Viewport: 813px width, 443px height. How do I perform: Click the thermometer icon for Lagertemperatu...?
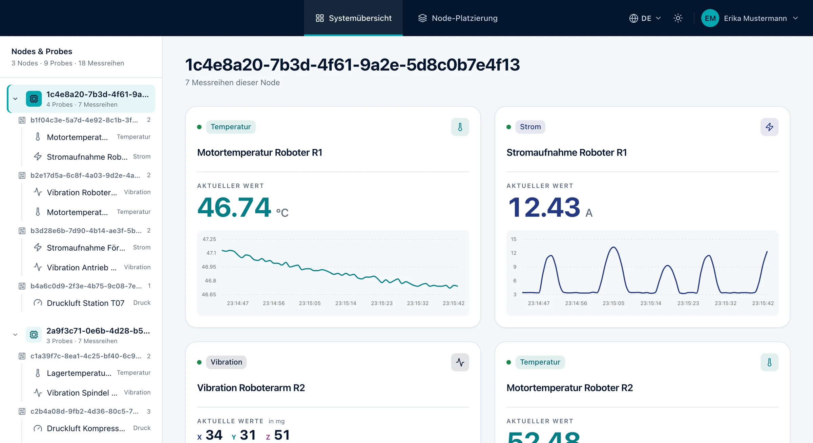[x=38, y=373]
